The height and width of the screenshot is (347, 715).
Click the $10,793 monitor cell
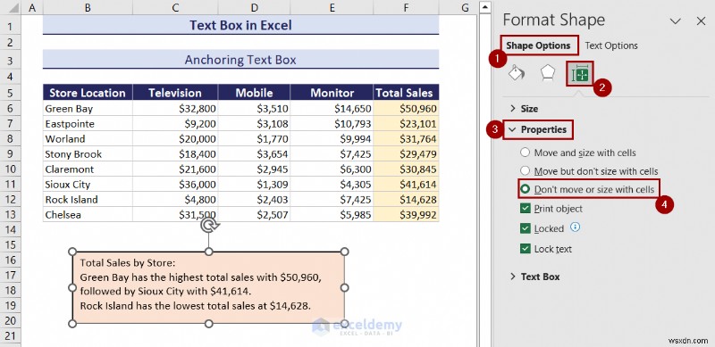click(x=332, y=123)
